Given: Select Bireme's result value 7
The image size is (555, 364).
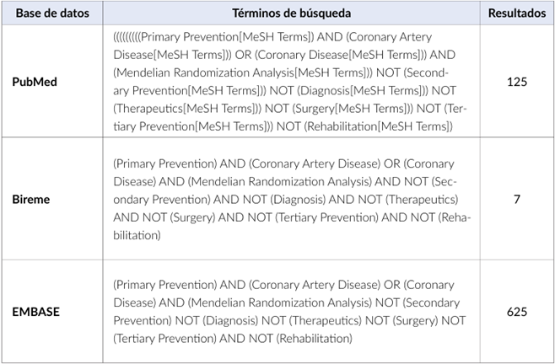Looking at the screenshot, I should 517,200.
